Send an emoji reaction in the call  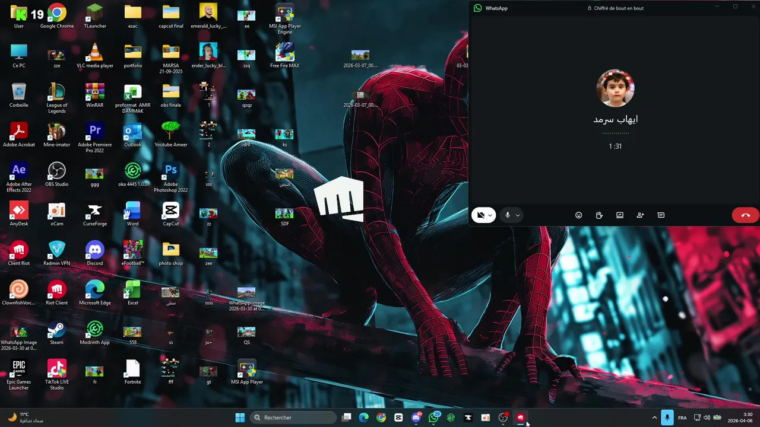coord(579,215)
